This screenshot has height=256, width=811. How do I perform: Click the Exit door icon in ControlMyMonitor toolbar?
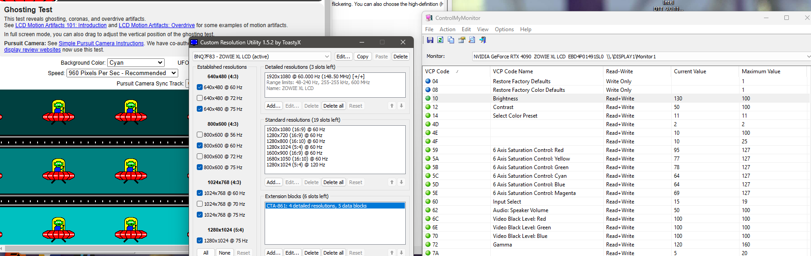pyautogui.click(x=483, y=40)
